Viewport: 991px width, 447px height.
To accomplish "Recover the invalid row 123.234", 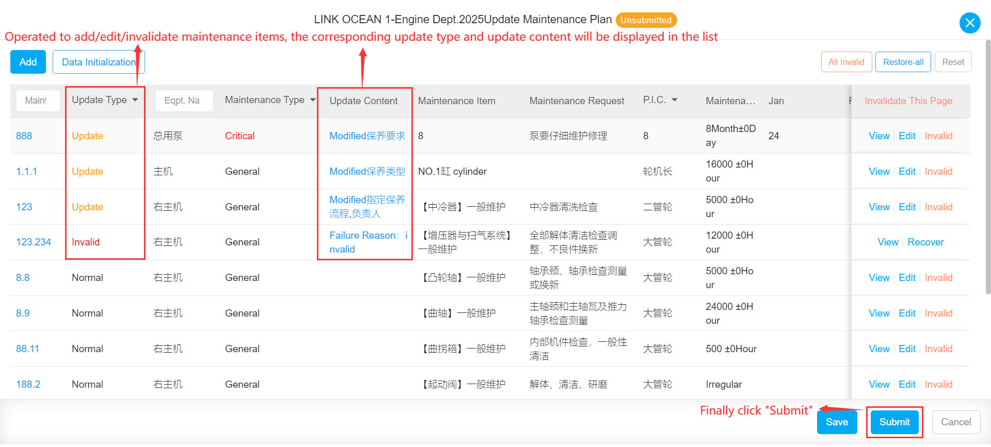I will pyautogui.click(x=925, y=242).
